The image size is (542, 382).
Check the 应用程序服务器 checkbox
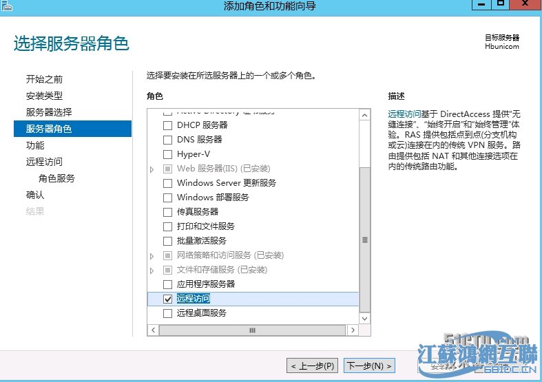tap(167, 284)
